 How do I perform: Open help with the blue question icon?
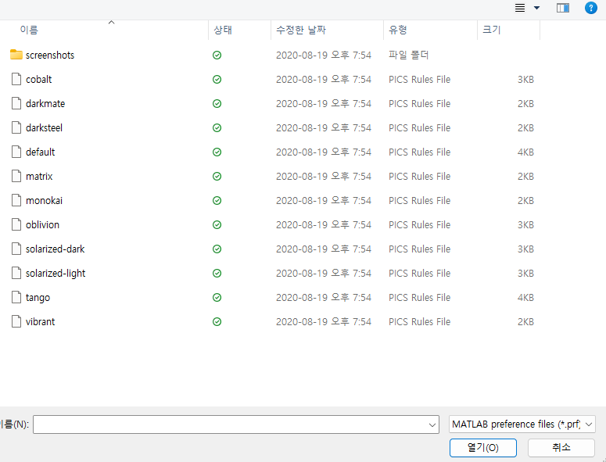[591, 8]
